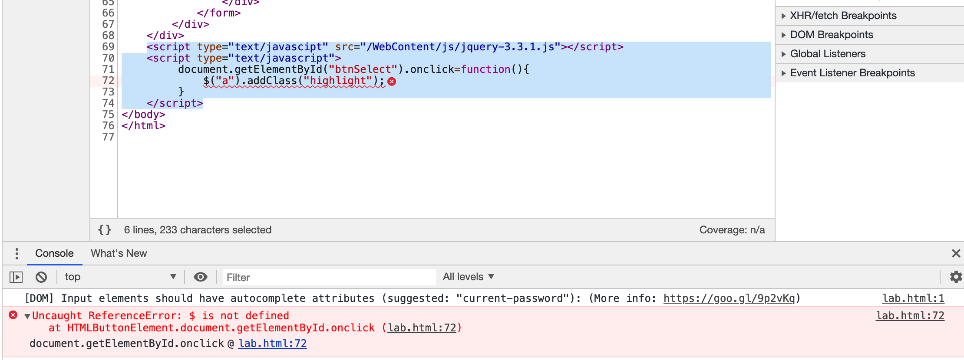Click the console Filter input field

point(329,277)
